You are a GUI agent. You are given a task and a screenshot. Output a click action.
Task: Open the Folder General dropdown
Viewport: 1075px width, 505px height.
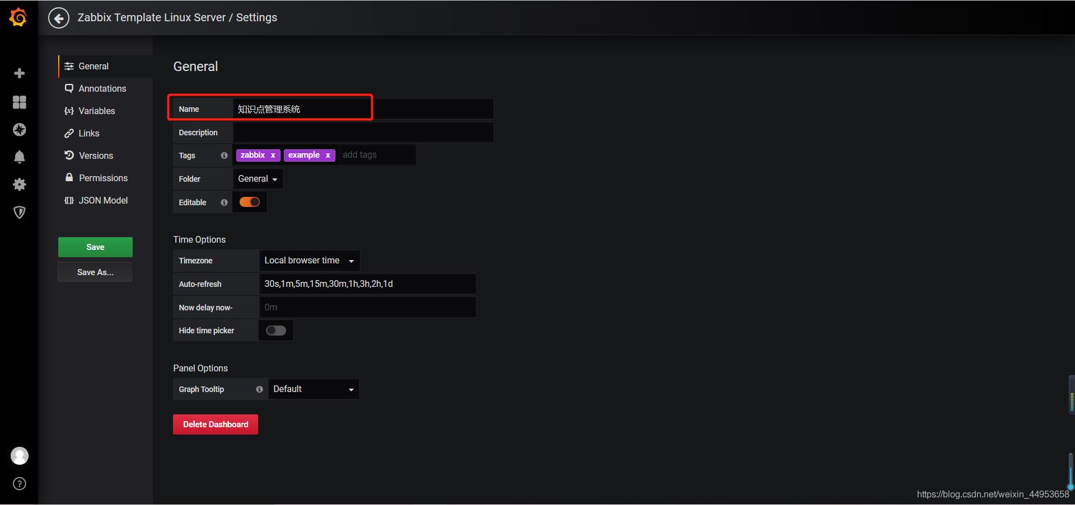[x=258, y=179]
